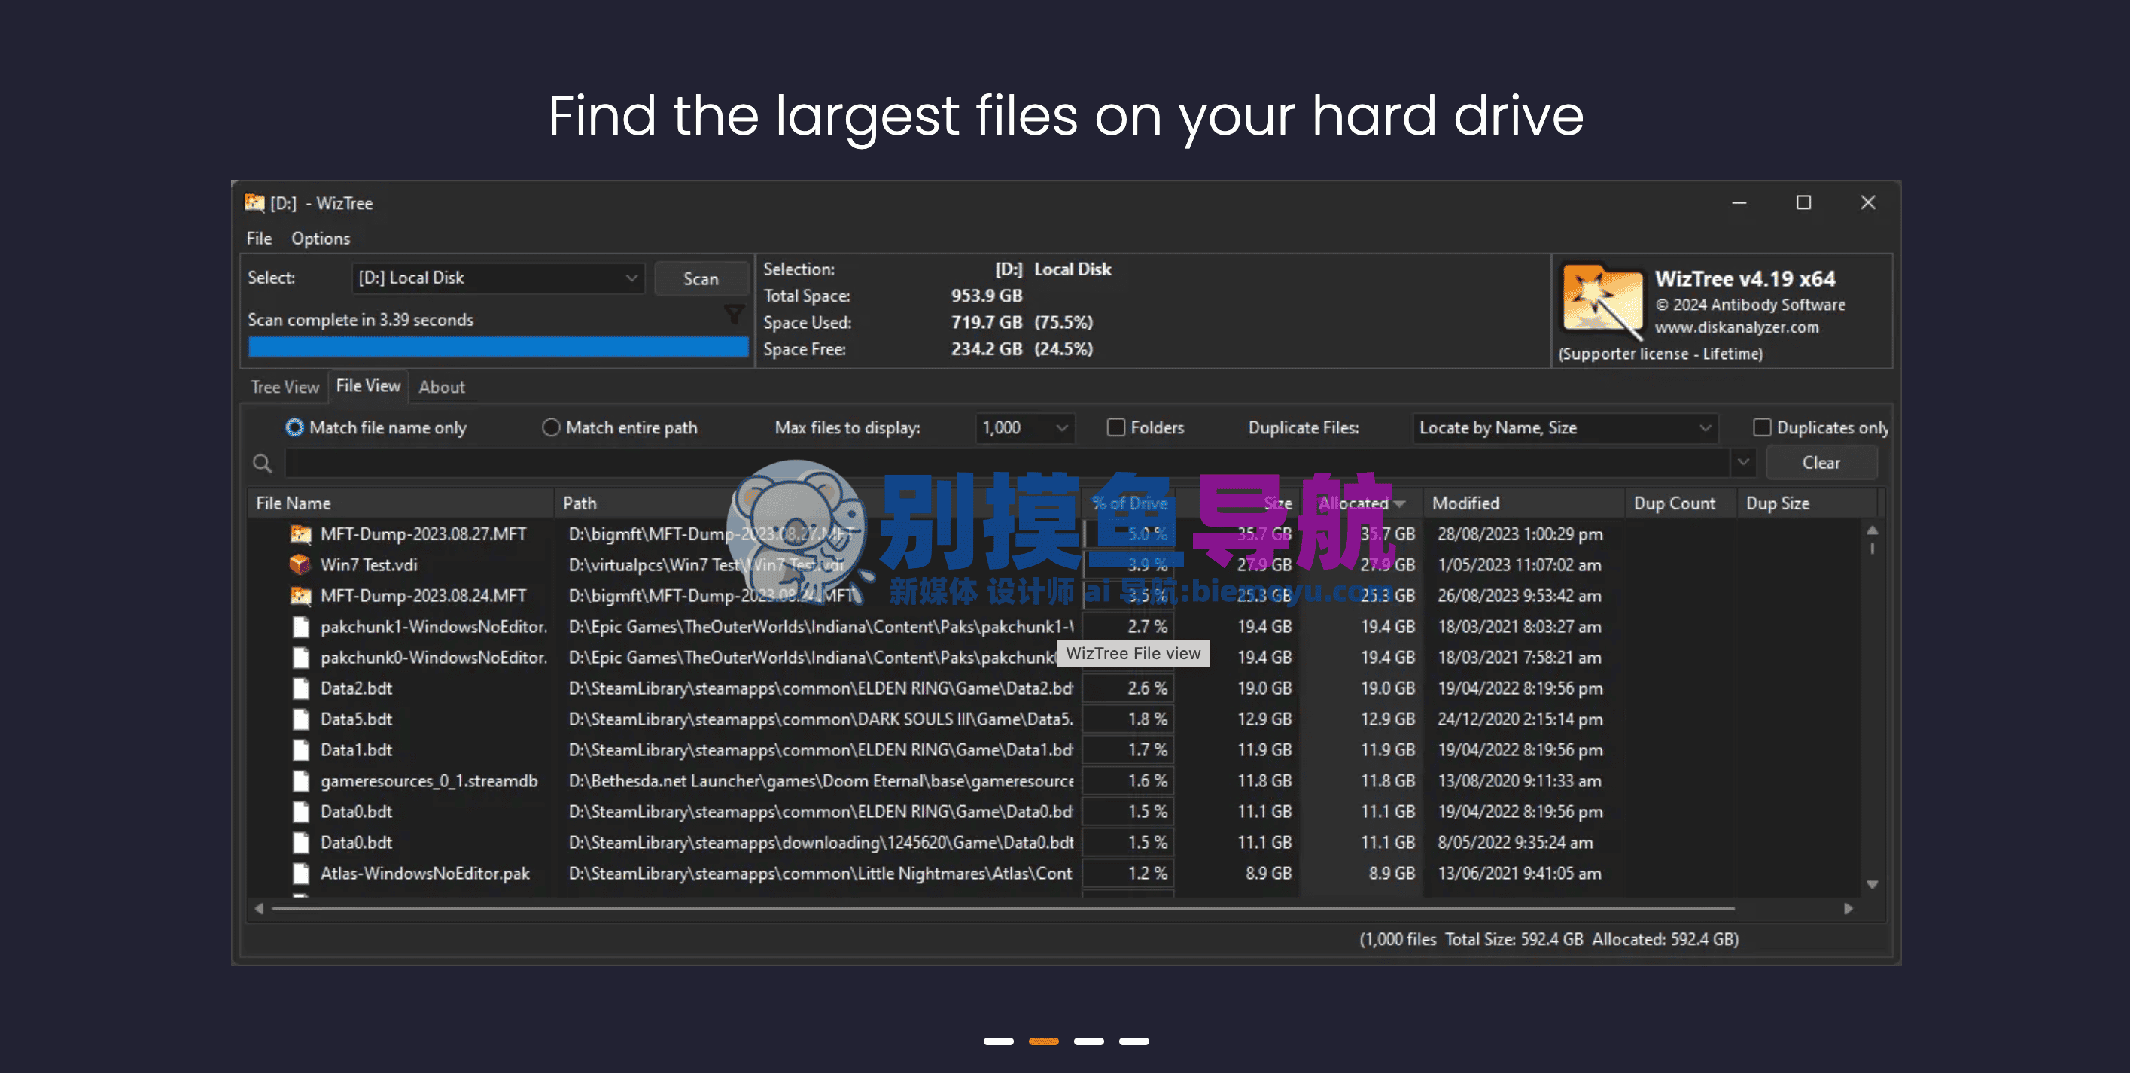Image resolution: width=2130 pixels, height=1073 pixels.
Task: Click the Scan button
Action: (x=701, y=278)
